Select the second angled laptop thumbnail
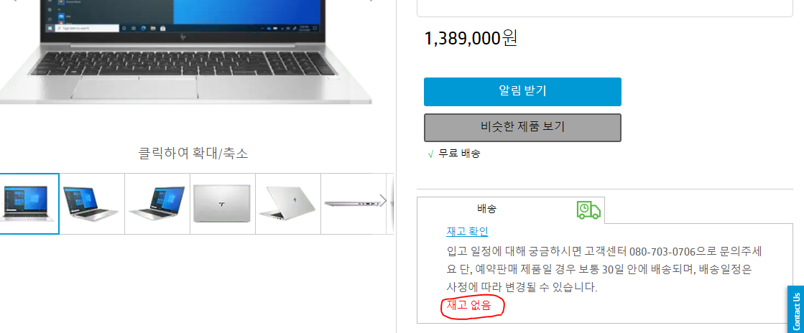The image size is (804, 333). [x=92, y=204]
